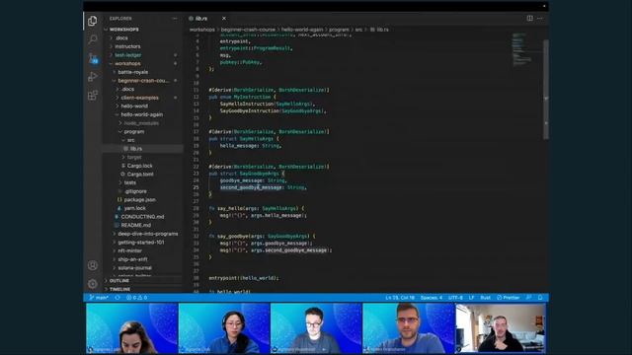This screenshot has height=355, width=632.
Task: Expand the node_modules folder
Action: click(x=142, y=123)
